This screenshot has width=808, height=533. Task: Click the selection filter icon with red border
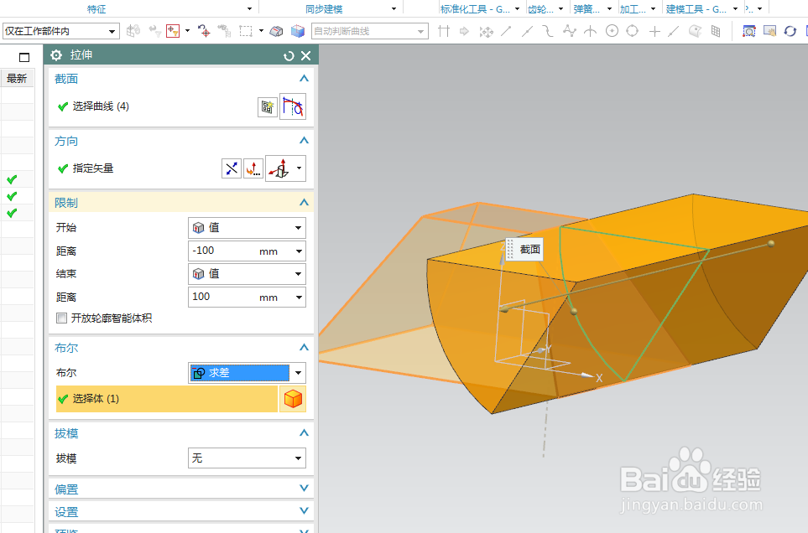[x=173, y=31]
